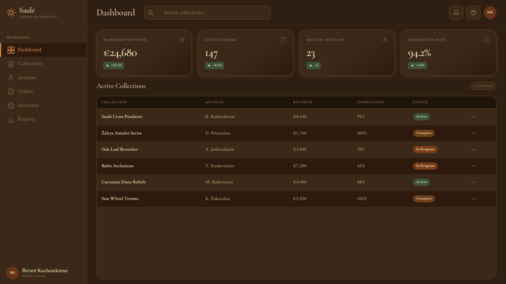This screenshot has height=284, width=506.
Task: Click the €8,640 revenue value
Action: (300, 117)
